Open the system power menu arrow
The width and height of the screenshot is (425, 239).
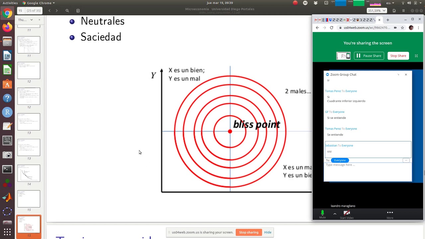[420, 3]
